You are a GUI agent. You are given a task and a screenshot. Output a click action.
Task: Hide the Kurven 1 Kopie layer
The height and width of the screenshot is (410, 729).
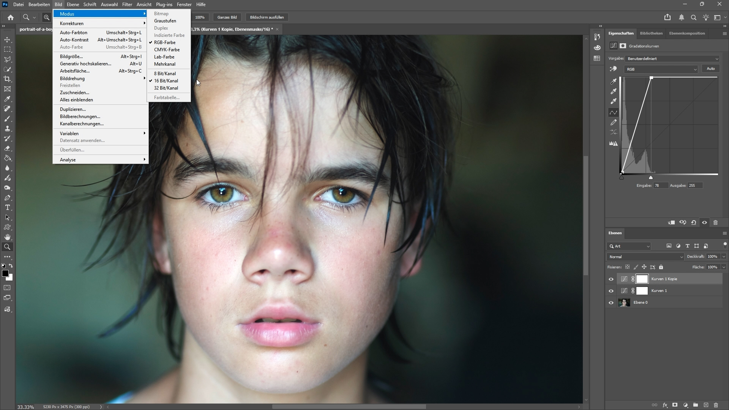tap(611, 279)
